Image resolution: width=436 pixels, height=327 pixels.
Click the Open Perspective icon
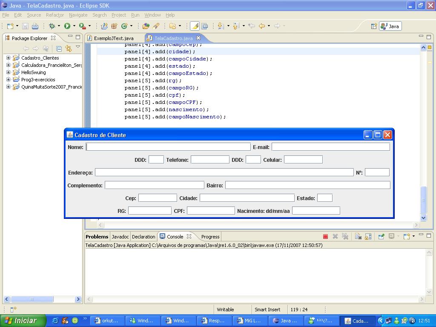[374, 26]
